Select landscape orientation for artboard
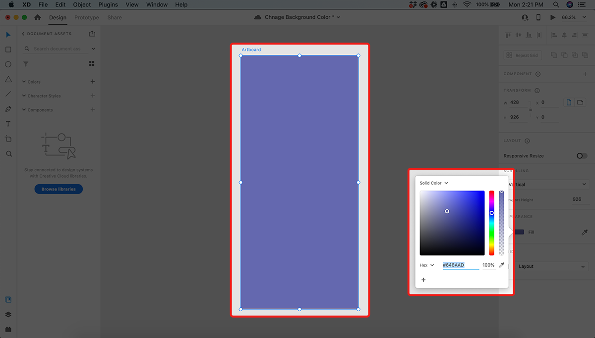The image size is (595, 338). coord(580,102)
